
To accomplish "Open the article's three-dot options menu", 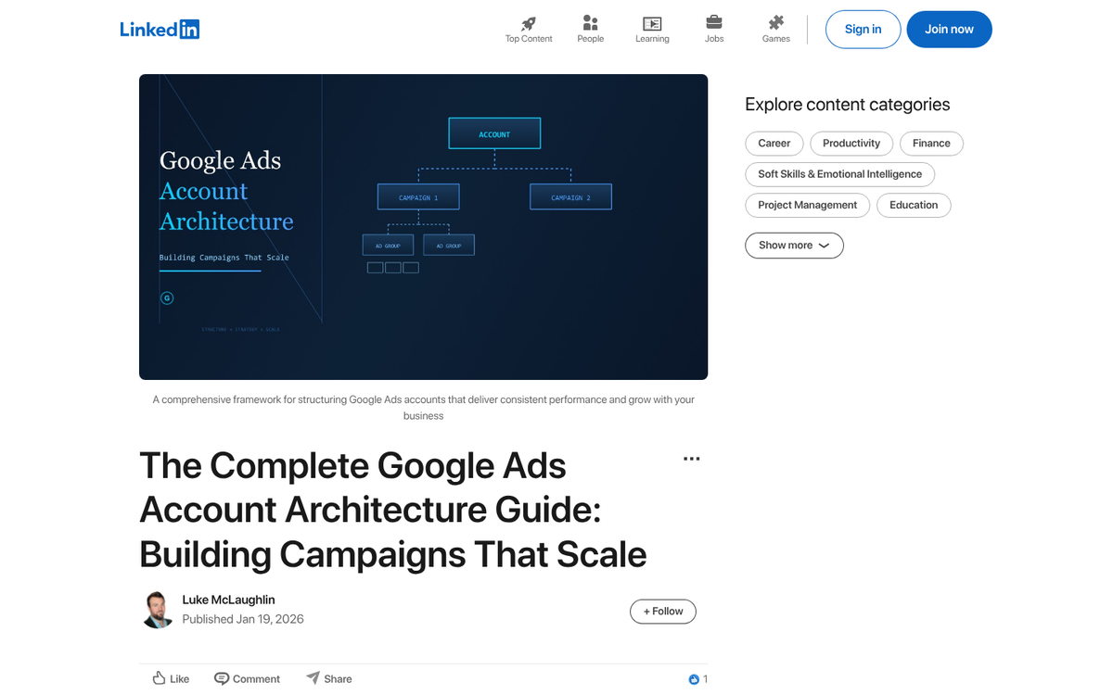I will pos(691,458).
